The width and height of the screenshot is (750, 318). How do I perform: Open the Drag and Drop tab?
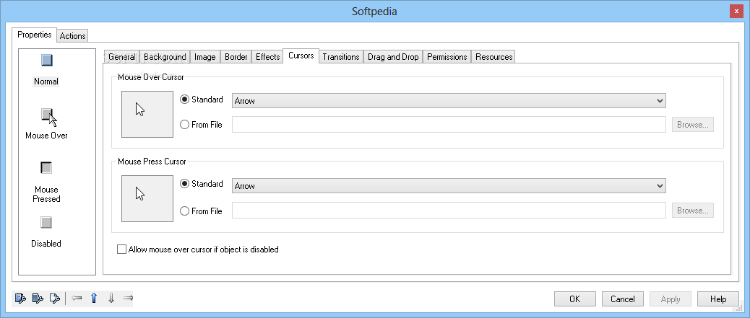tap(393, 57)
